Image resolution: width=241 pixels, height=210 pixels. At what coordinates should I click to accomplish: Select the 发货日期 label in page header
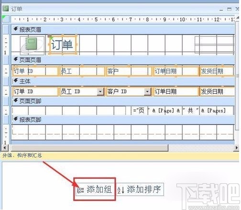(217, 71)
